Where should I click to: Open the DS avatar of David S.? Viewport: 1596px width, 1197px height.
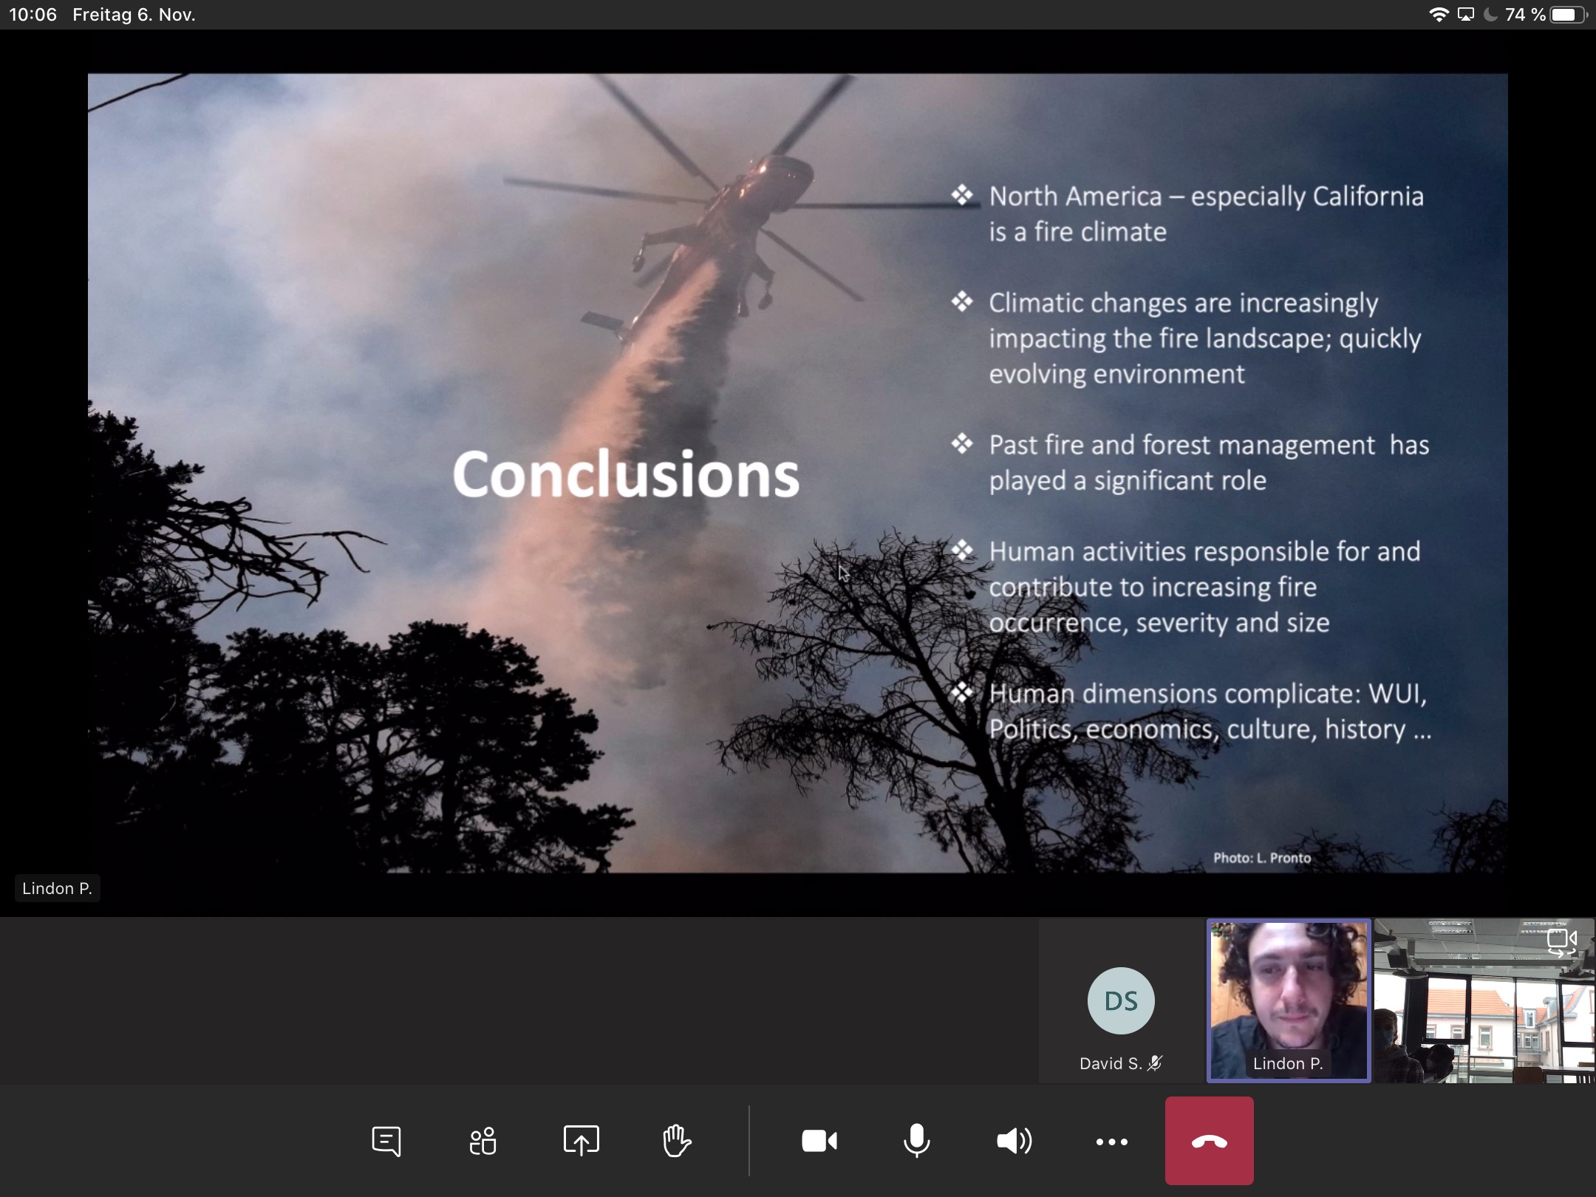click(1121, 1000)
